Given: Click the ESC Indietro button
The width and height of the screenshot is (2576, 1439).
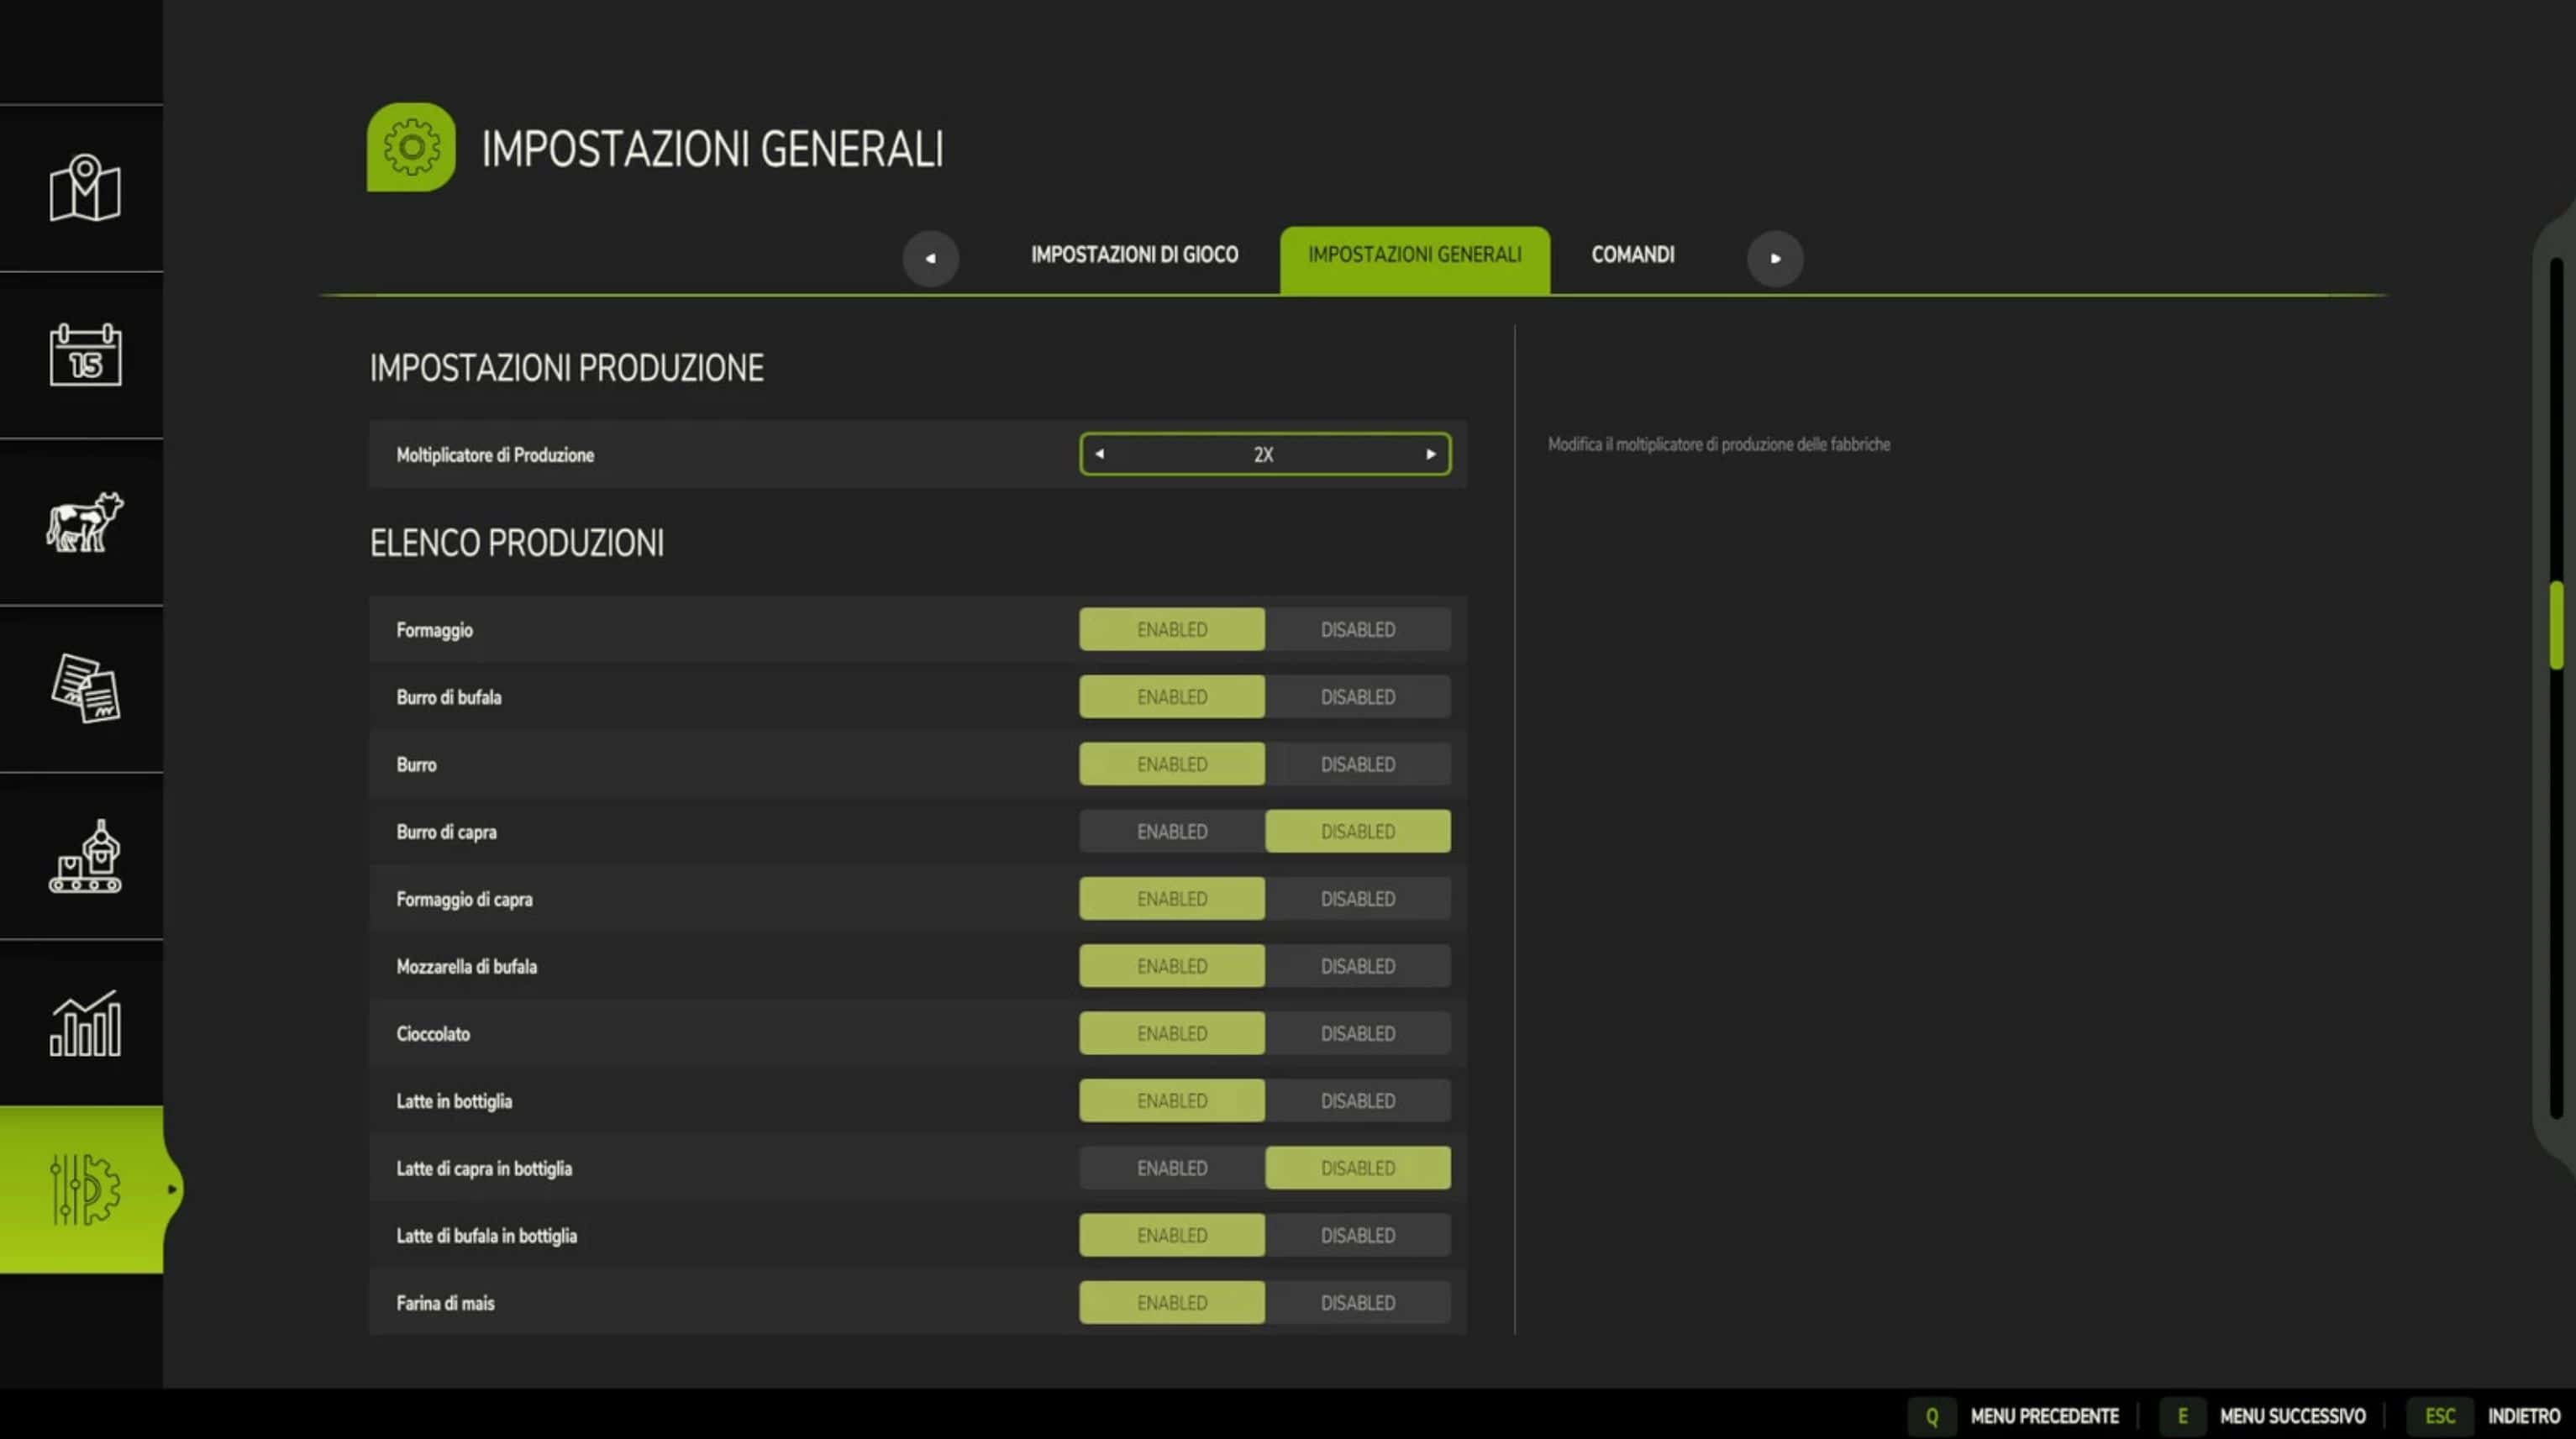Looking at the screenshot, I should (x=2439, y=1416).
